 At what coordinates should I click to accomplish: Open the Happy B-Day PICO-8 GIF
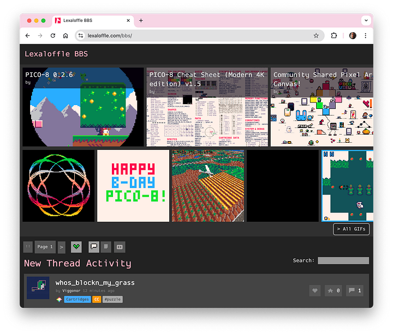pyautogui.click(x=133, y=186)
